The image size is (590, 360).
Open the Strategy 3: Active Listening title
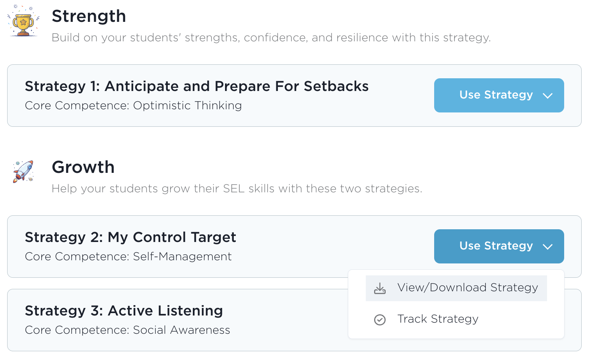coord(124,311)
